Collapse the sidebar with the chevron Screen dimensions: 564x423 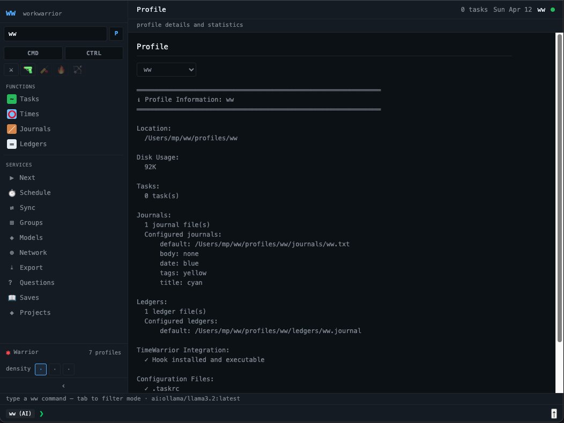point(64,386)
